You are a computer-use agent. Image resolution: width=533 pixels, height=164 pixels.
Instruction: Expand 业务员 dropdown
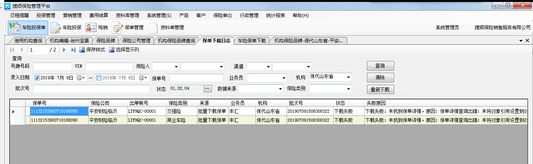(x=284, y=78)
